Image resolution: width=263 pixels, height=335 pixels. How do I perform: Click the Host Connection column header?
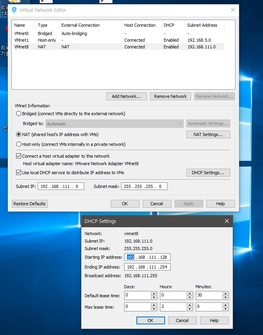[x=142, y=25]
